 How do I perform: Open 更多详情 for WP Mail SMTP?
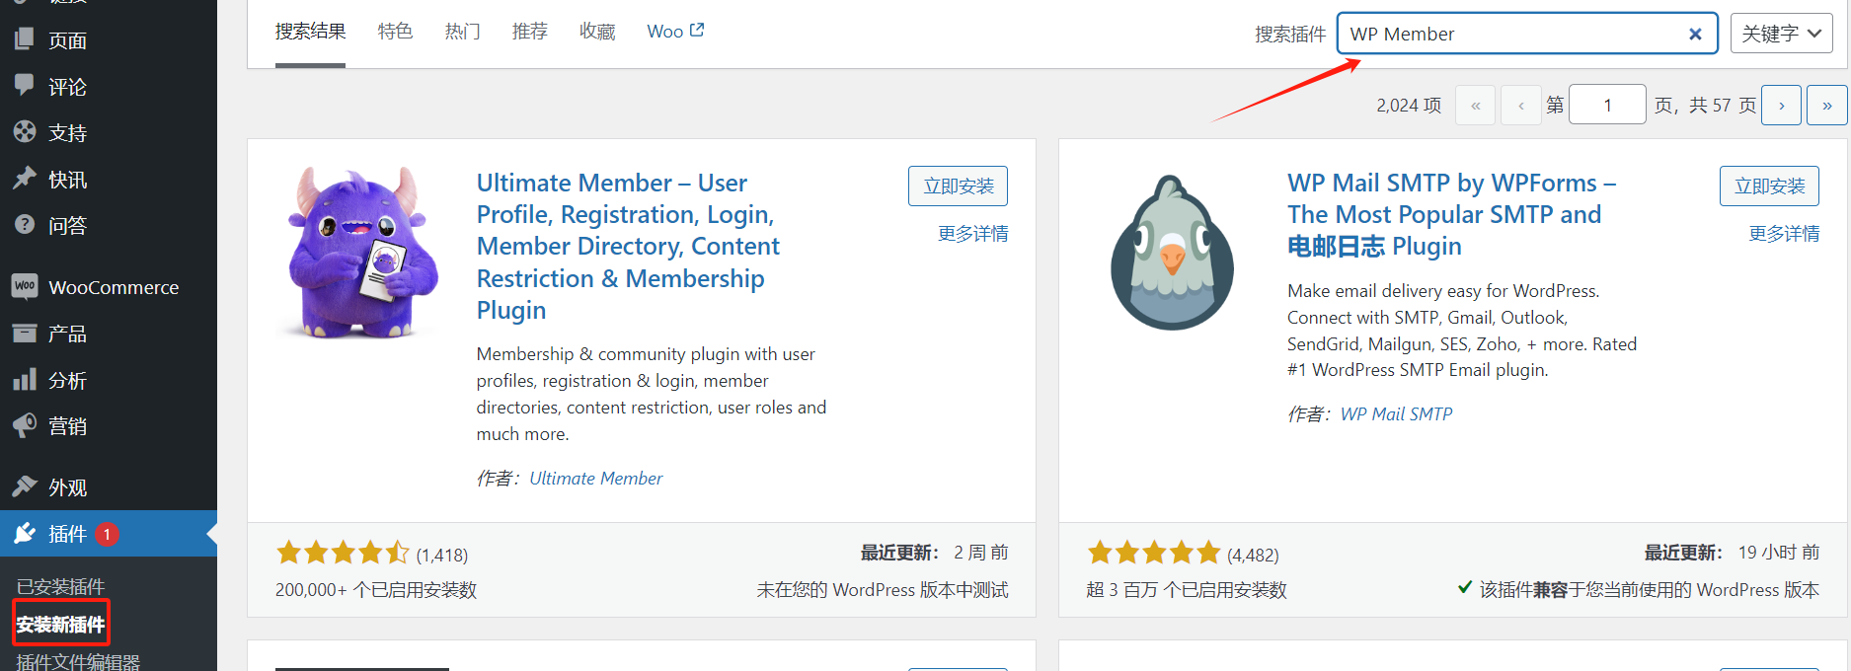1784,234
